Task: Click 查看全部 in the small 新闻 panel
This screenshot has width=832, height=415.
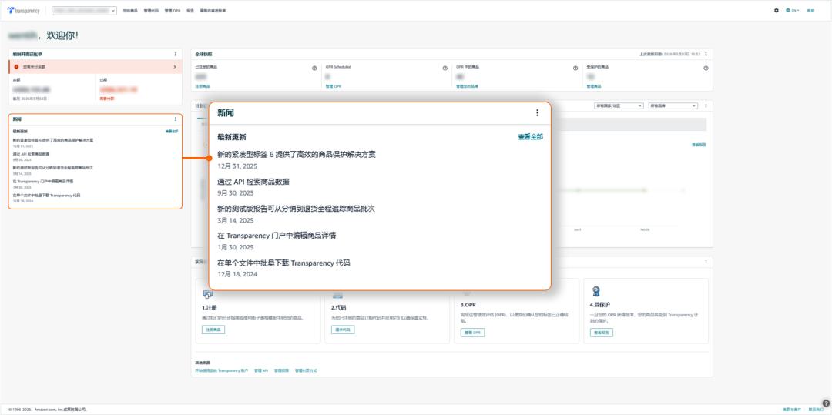Action: pyautogui.click(x=171, y=131)
